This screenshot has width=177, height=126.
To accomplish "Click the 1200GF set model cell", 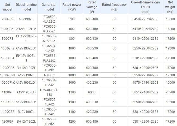I will 7,121.
